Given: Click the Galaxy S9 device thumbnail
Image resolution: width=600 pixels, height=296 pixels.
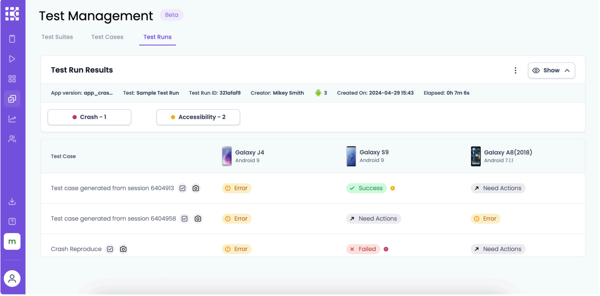Looking at the screenshot, I should click(351, 156).
